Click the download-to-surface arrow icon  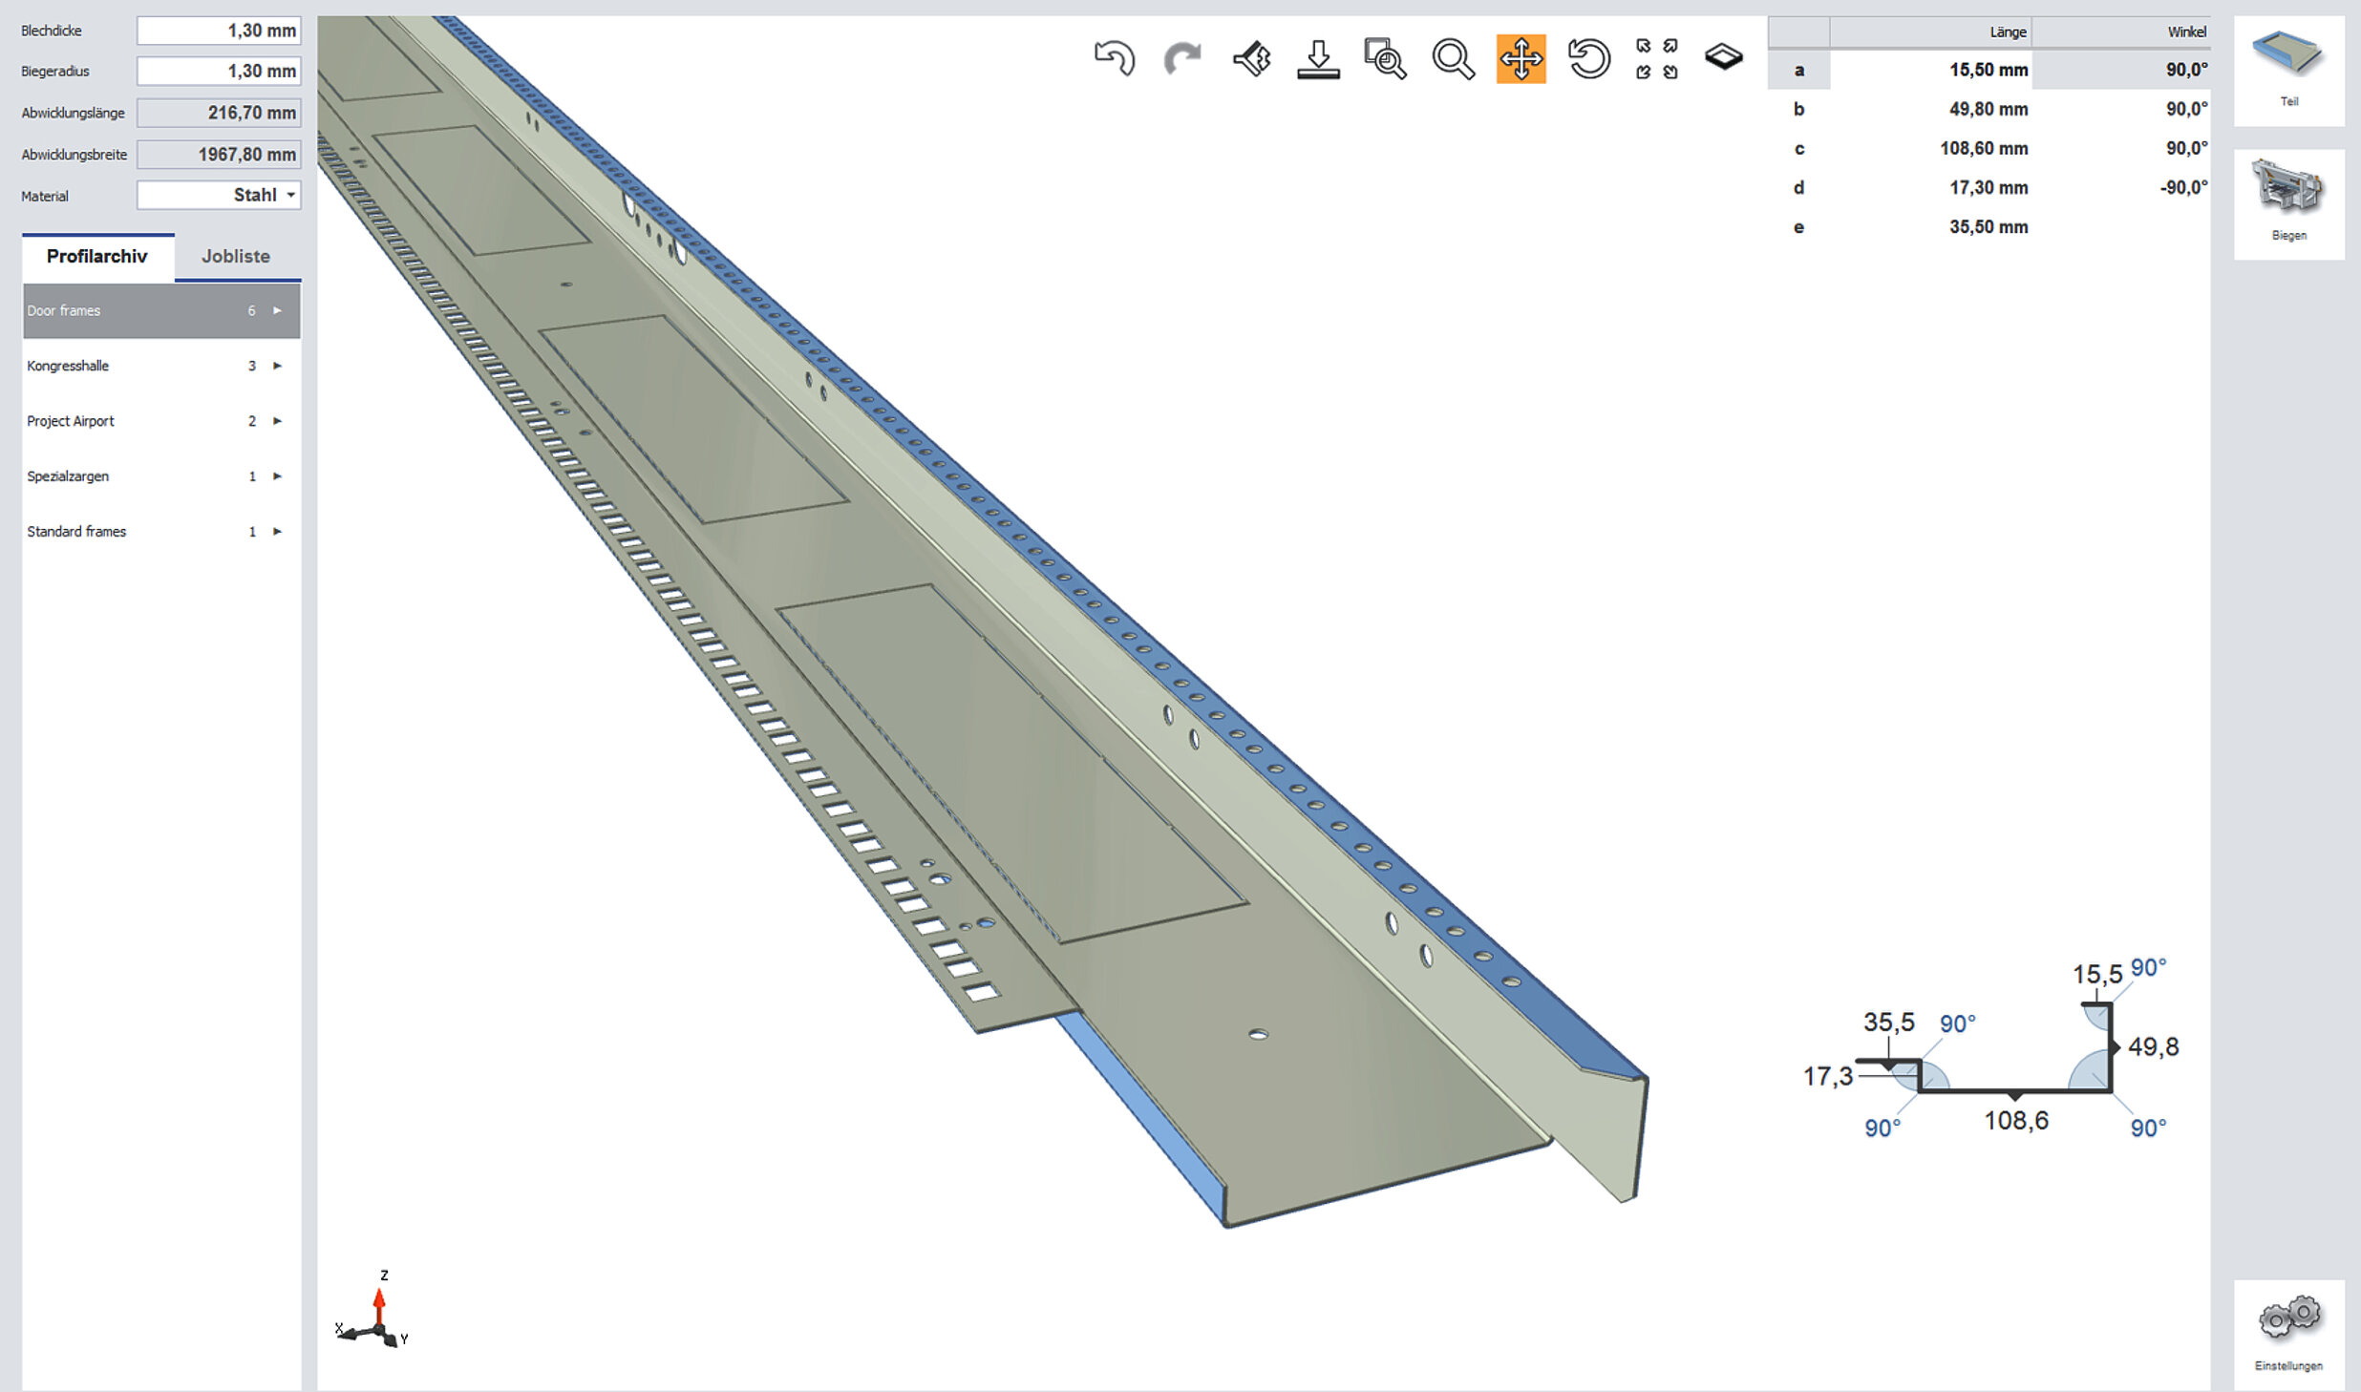[x=1318, y=59]
